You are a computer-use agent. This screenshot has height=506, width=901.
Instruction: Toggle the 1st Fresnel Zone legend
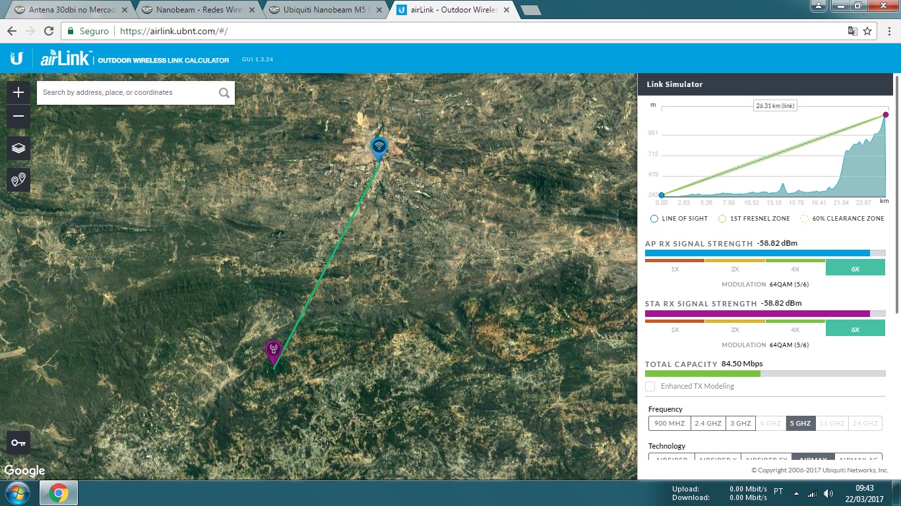pos(754,219)
